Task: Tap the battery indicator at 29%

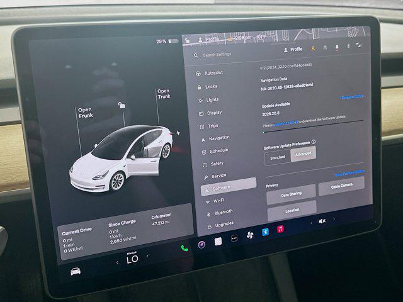Action: point(167,41)
